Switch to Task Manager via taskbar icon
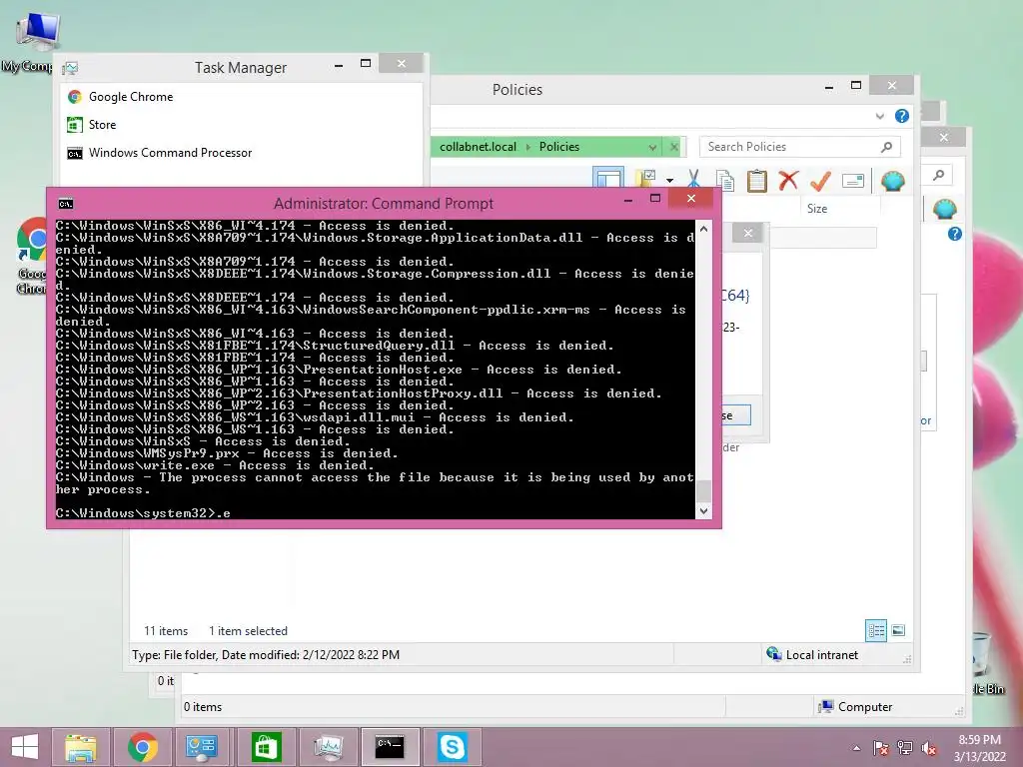The width and height of the screenshot is (1023, 767). pyautogui.click(x=328, y=747)
